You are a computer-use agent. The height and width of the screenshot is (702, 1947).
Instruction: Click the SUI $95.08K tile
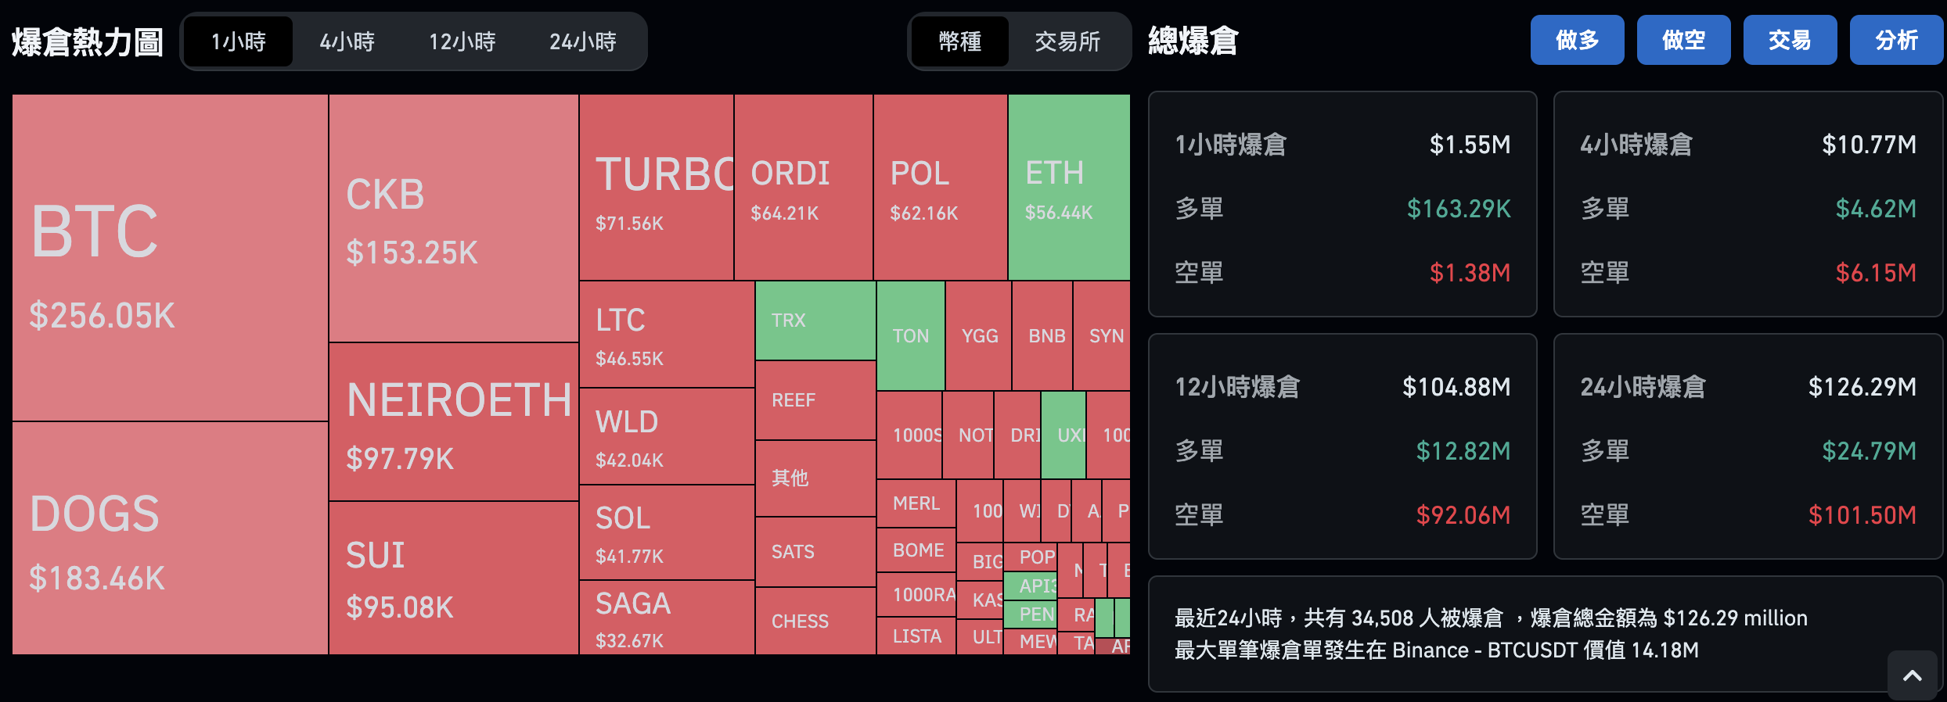point(453,578)
